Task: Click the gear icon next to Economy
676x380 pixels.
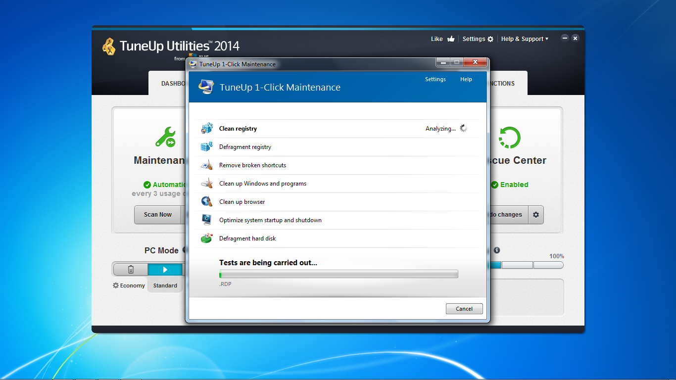Action: pyautogui.click(x=116, y=285)
